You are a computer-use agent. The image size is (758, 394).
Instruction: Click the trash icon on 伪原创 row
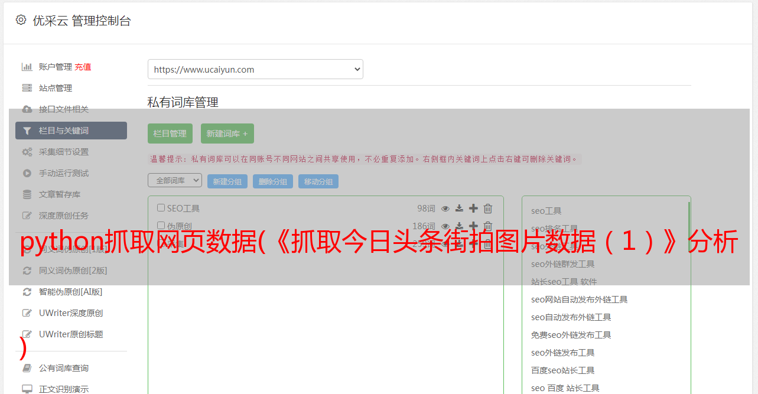pos(488,226)
